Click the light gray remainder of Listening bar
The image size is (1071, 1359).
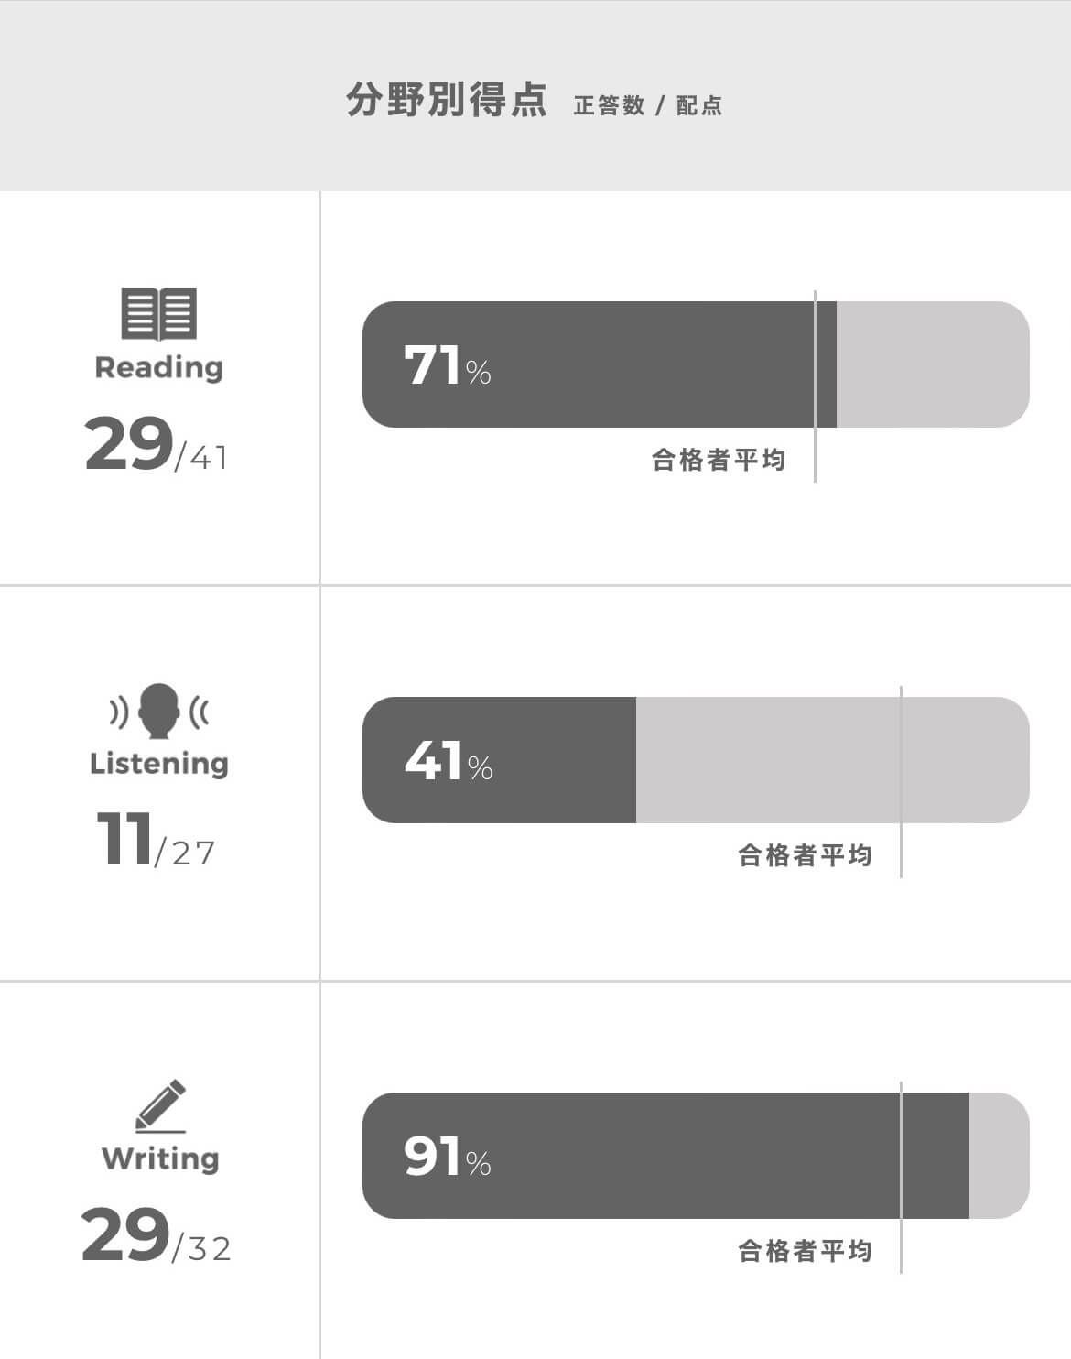(833, 760)
